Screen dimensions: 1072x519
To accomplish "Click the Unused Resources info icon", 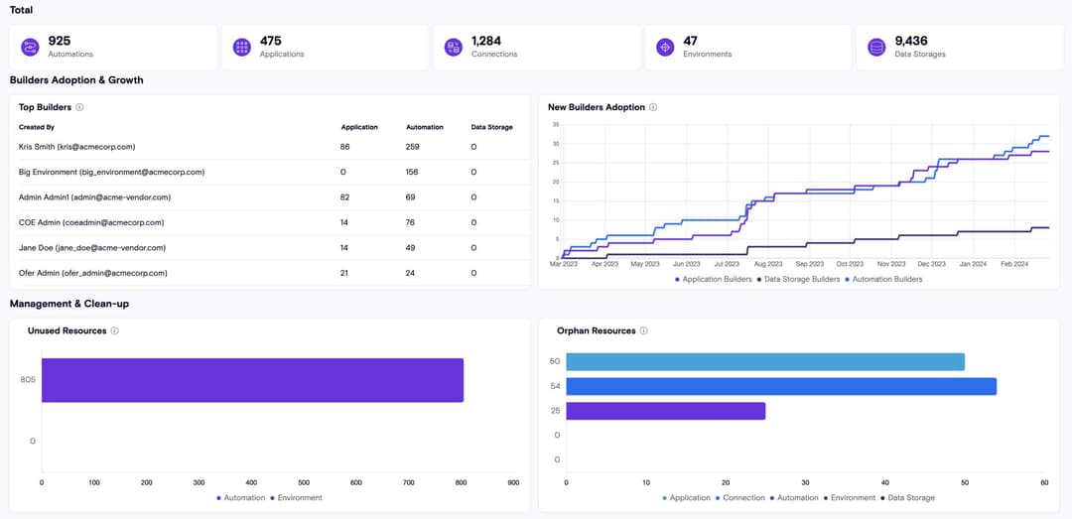I will pyautogui.click(x=115, y=331).
